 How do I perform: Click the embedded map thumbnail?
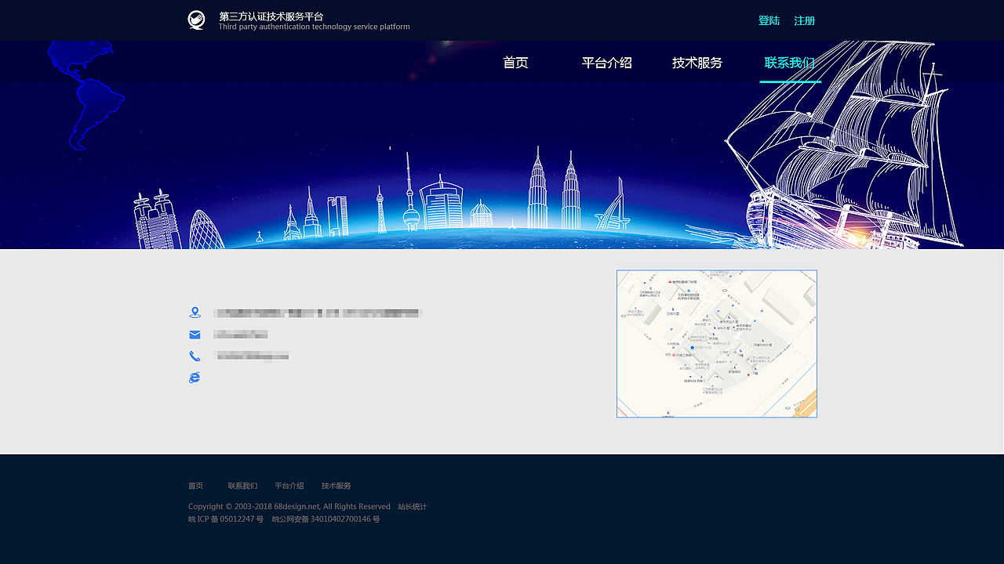pos(716,344)
